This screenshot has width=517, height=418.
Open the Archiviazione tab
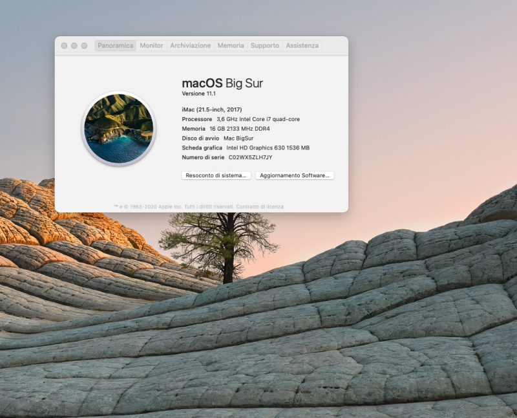[x=190, y=45]
